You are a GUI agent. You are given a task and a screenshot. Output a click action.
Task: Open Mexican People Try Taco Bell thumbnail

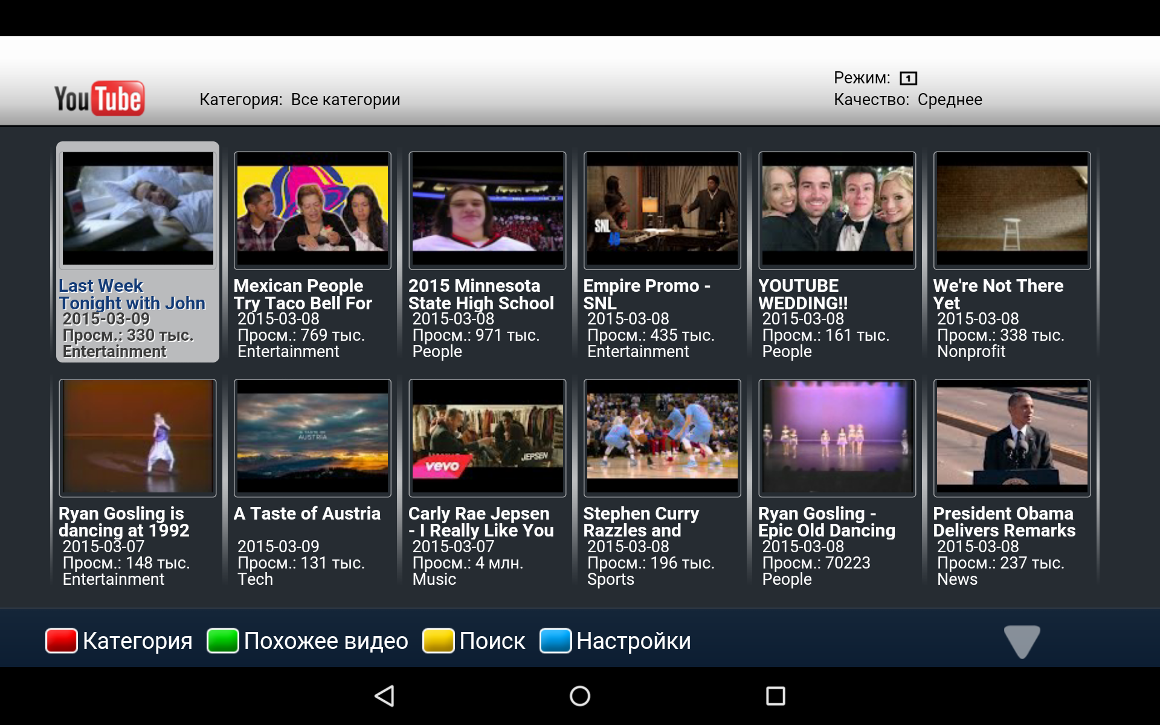point(312,210)
